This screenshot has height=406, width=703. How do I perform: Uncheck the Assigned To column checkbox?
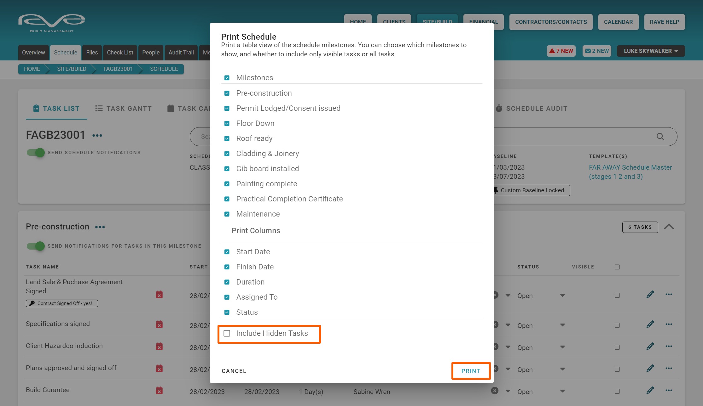point(227,297)
